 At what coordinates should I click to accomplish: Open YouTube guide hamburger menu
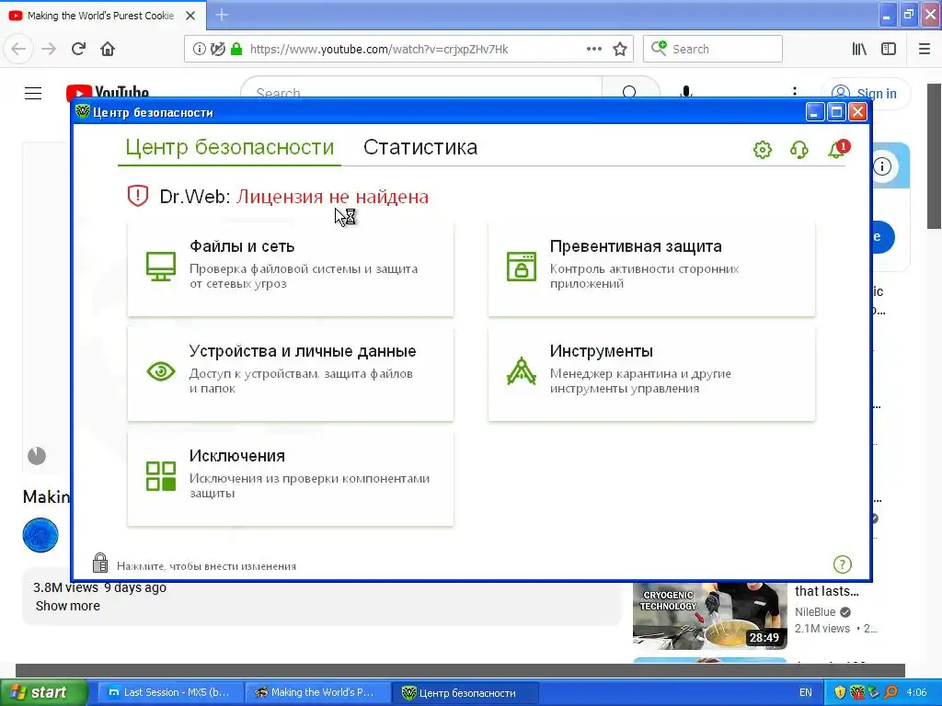(33, 94)
